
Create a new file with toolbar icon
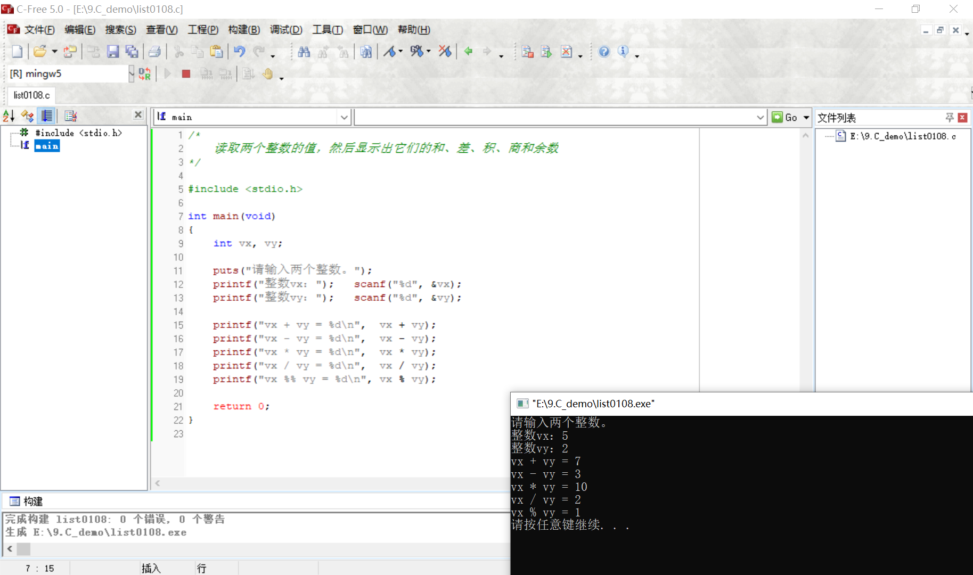[x=17, y=52]
